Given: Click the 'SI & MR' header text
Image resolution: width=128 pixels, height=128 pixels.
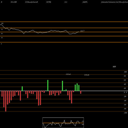Looking at the screenshot, I should tap(14, 2).
